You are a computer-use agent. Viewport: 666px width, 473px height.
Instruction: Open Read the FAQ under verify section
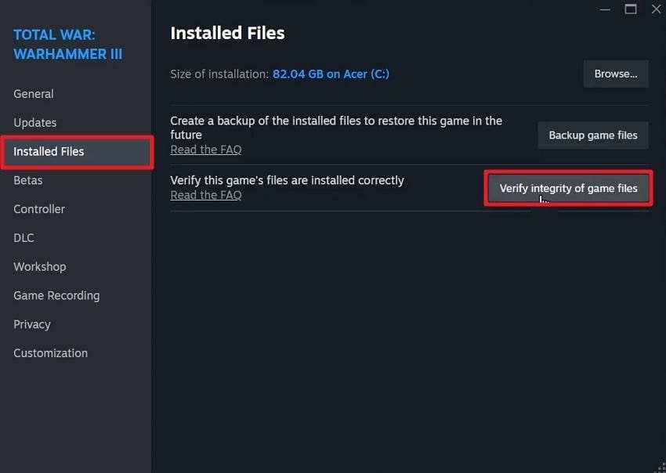point(206,194)
